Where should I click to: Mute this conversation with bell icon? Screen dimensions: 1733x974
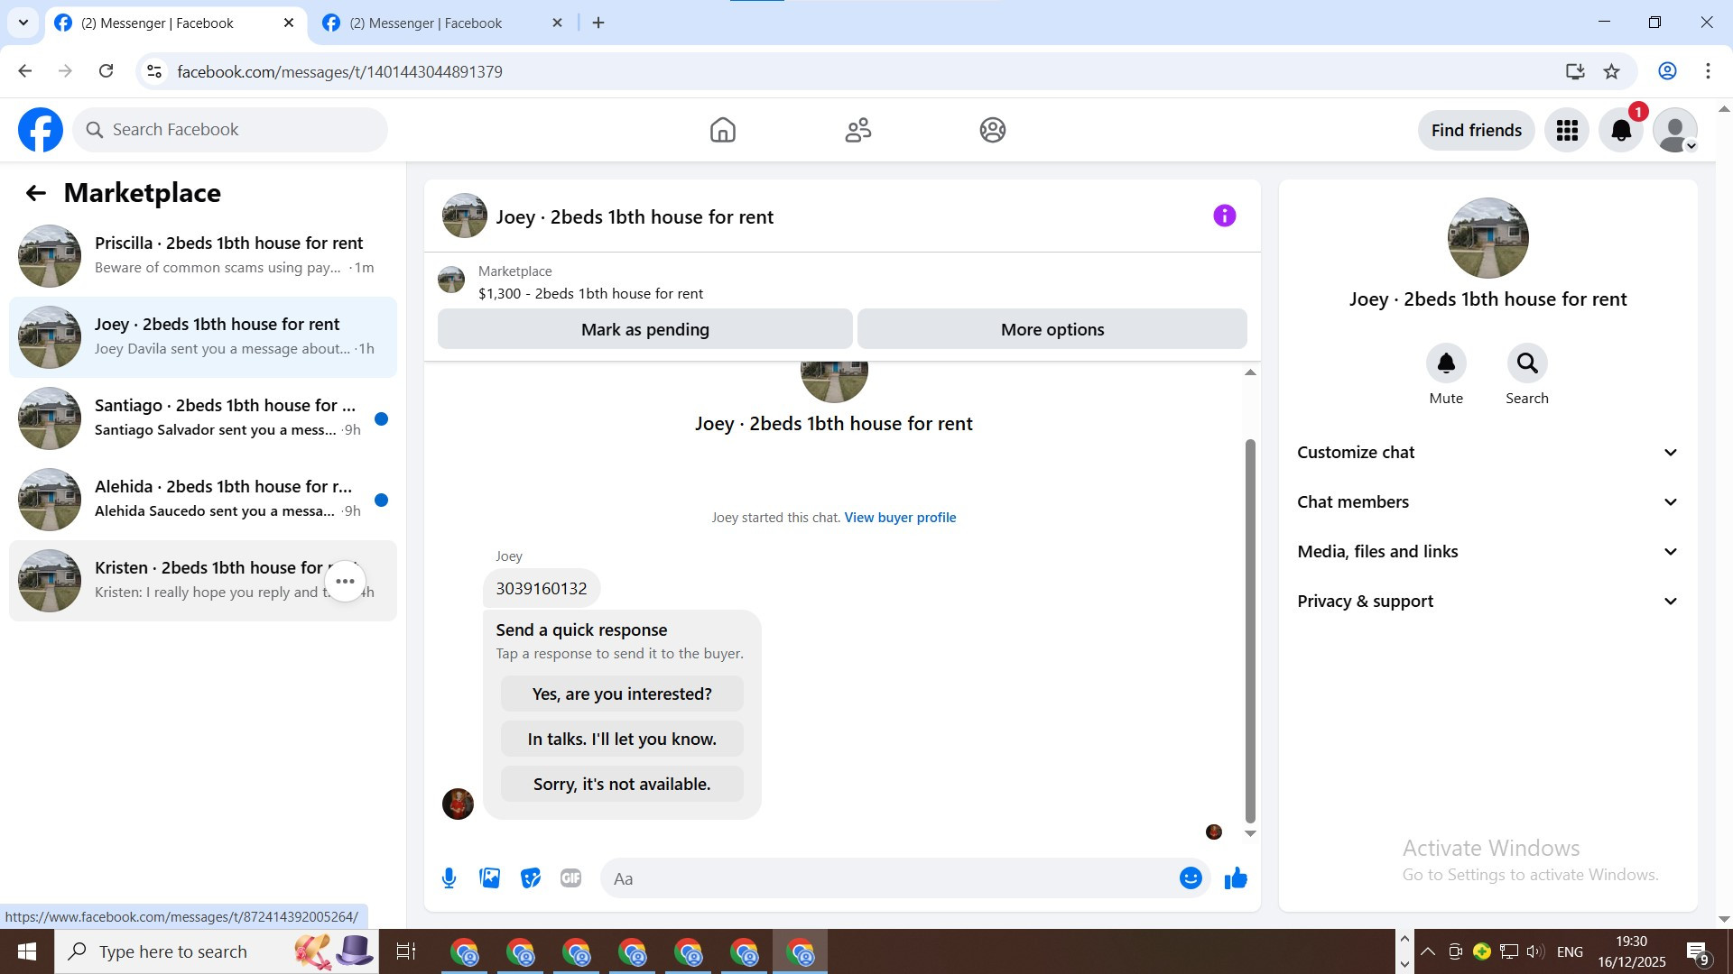pos(1446,363)
